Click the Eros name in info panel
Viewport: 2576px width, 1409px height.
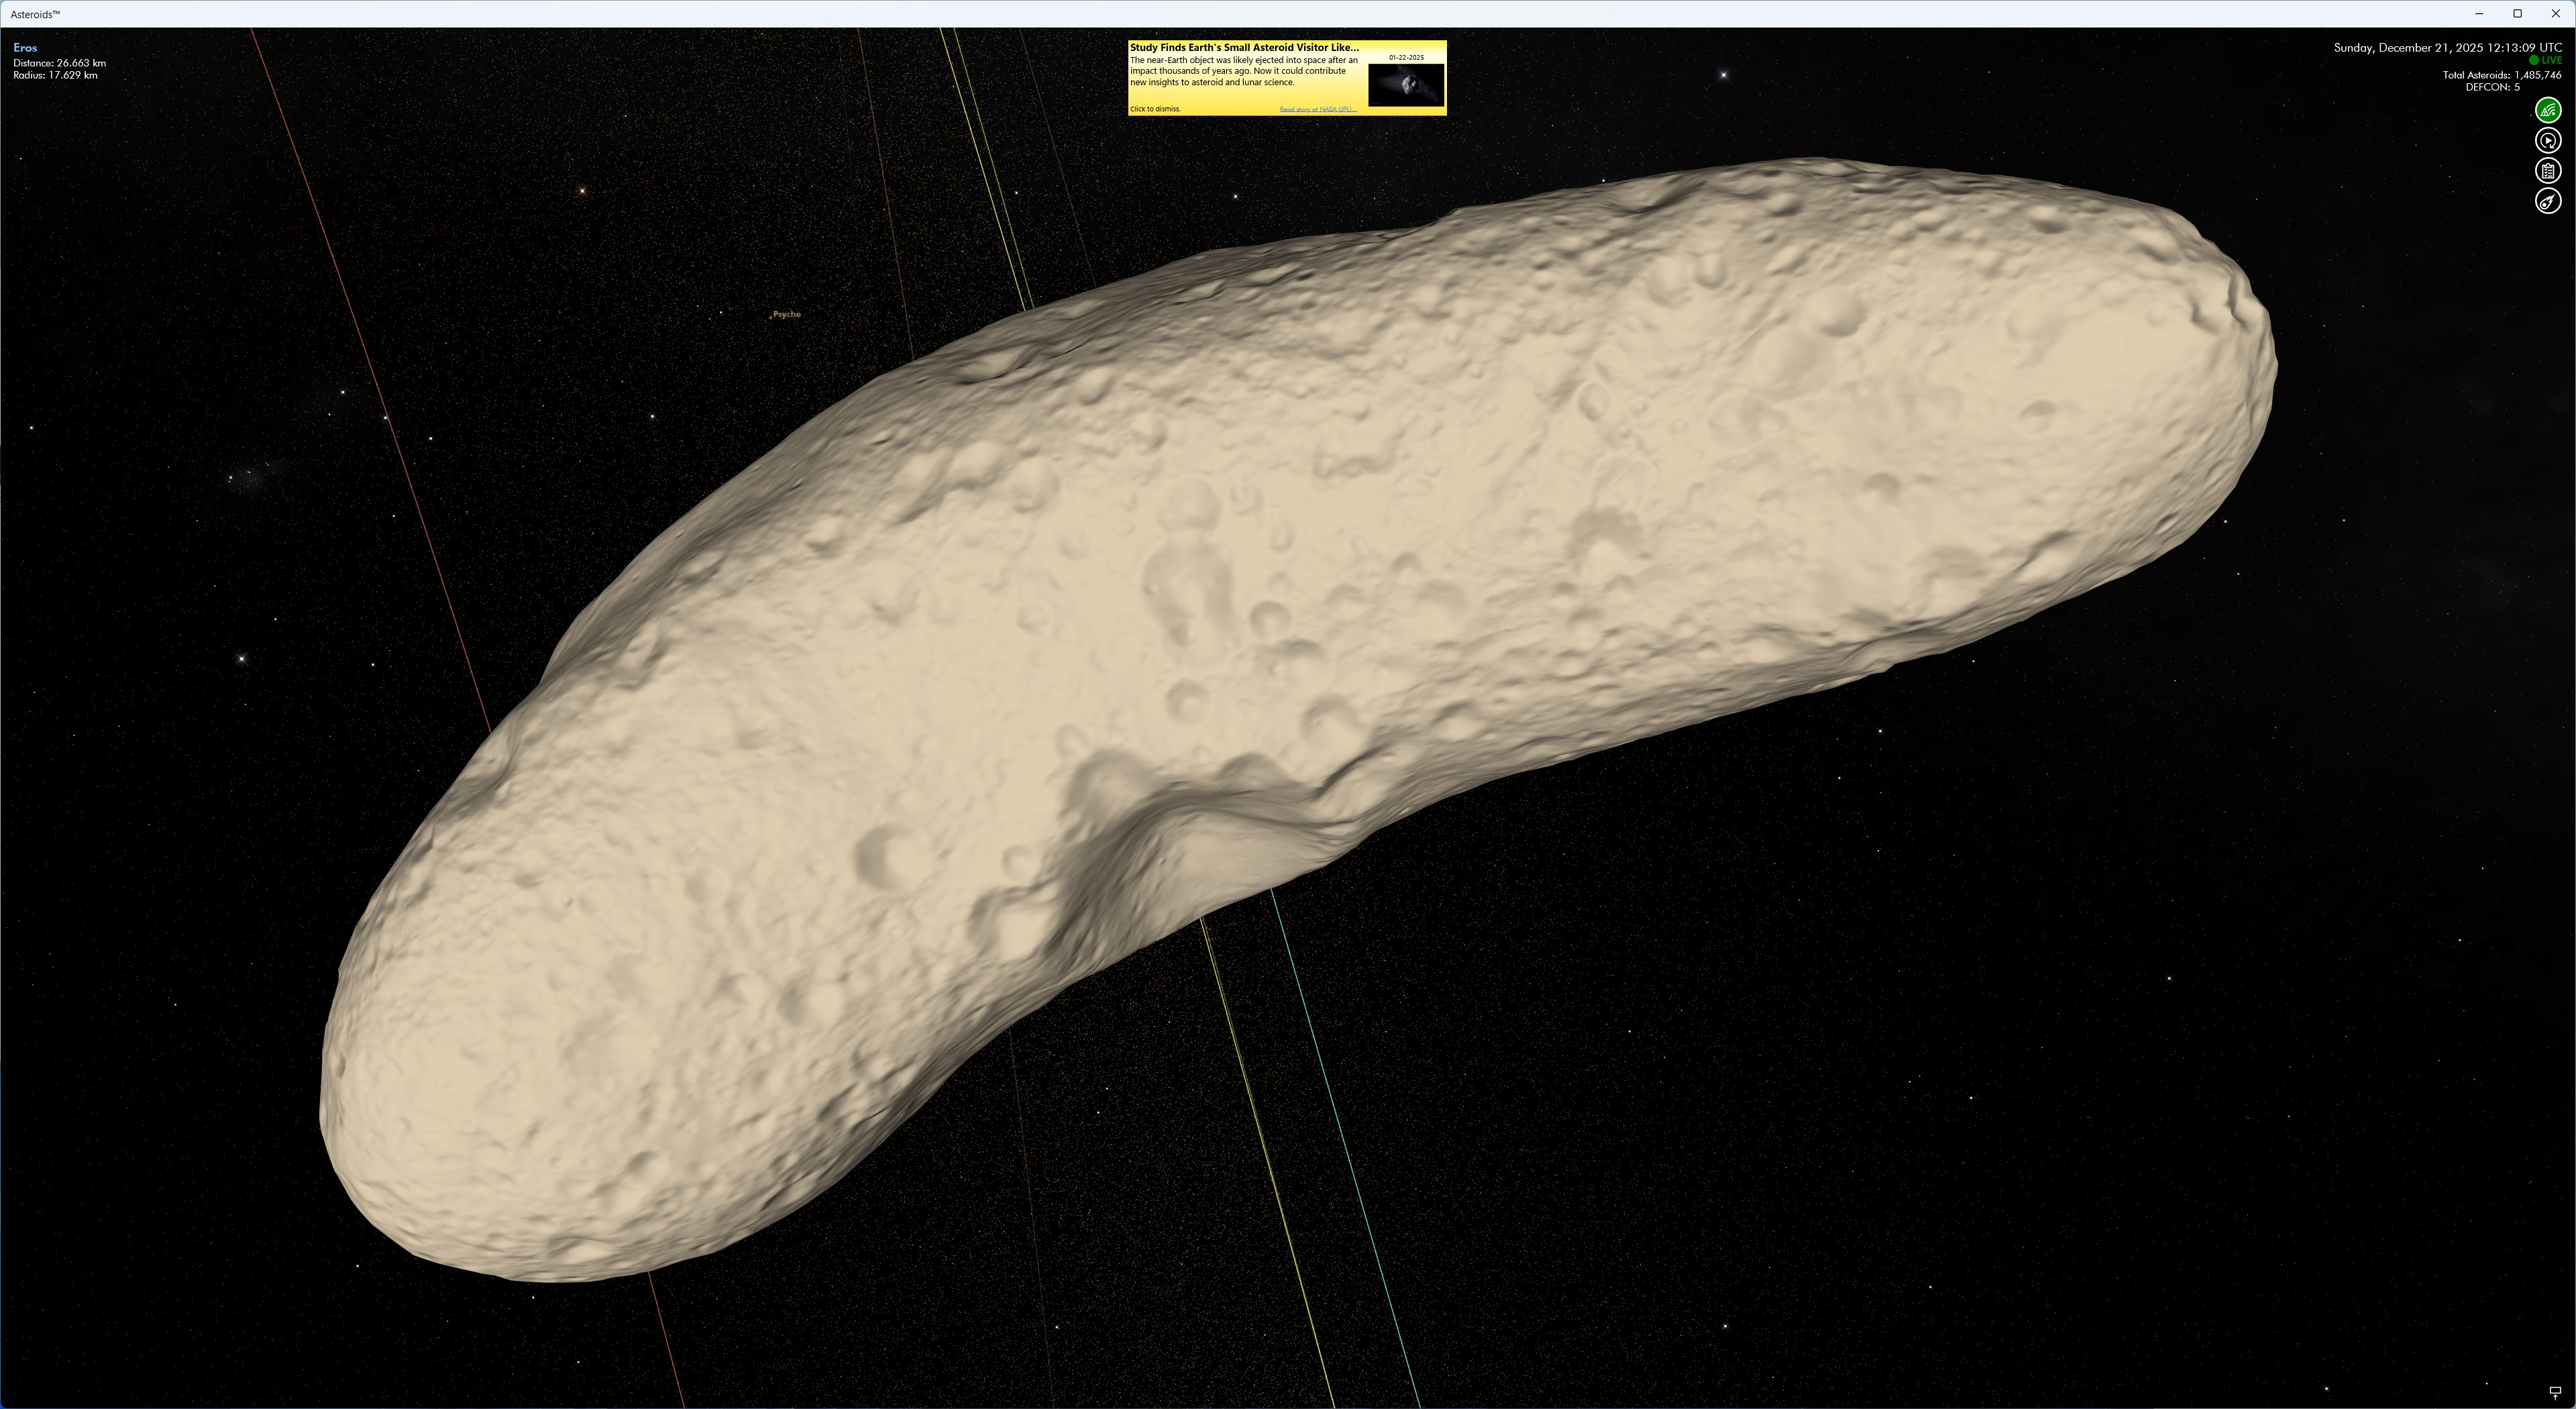(24, 47)
